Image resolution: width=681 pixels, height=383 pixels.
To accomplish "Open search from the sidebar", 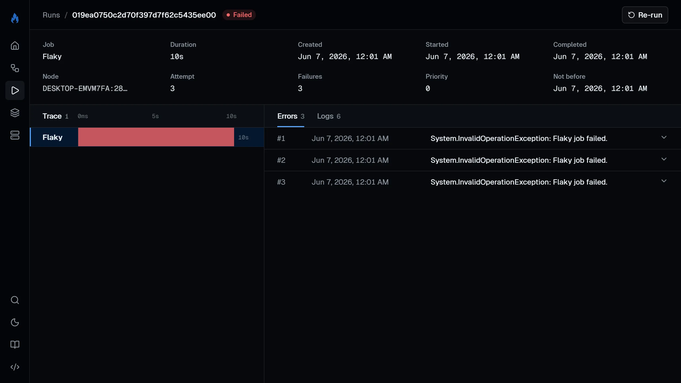I will pyautogui.click(x=15, y=300).
